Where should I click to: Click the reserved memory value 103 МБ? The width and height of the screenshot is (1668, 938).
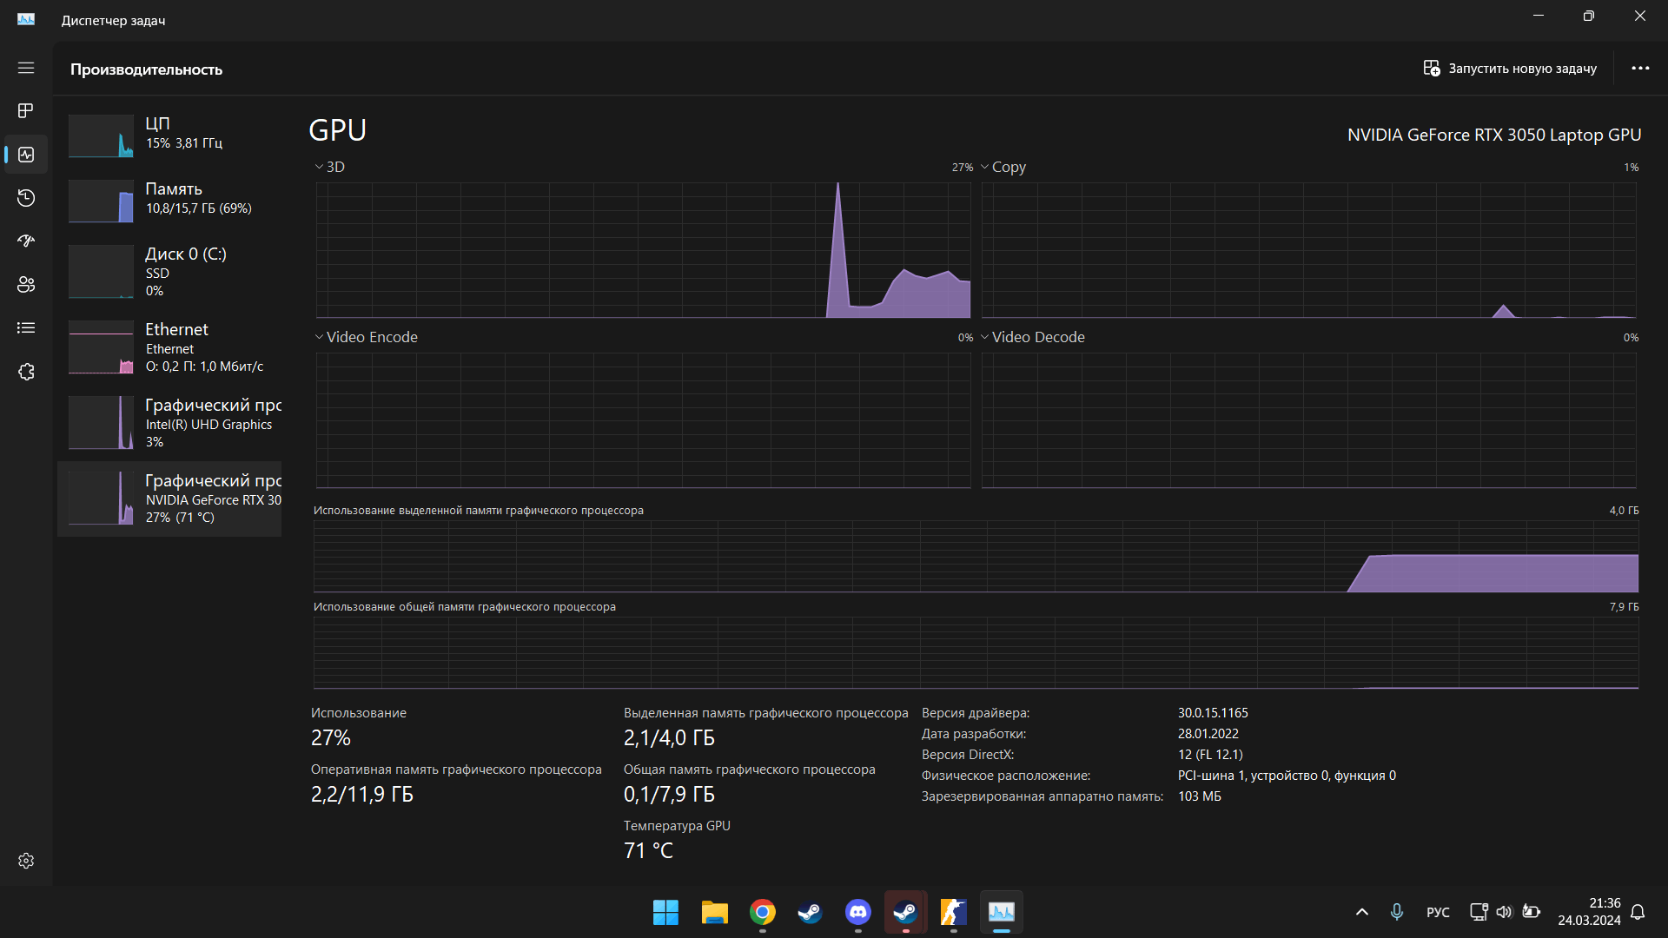(1199, 796)
